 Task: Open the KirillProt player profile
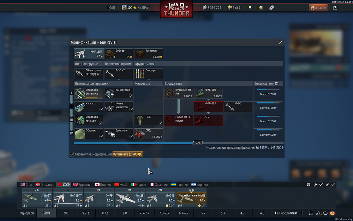[x=136, y=8]
